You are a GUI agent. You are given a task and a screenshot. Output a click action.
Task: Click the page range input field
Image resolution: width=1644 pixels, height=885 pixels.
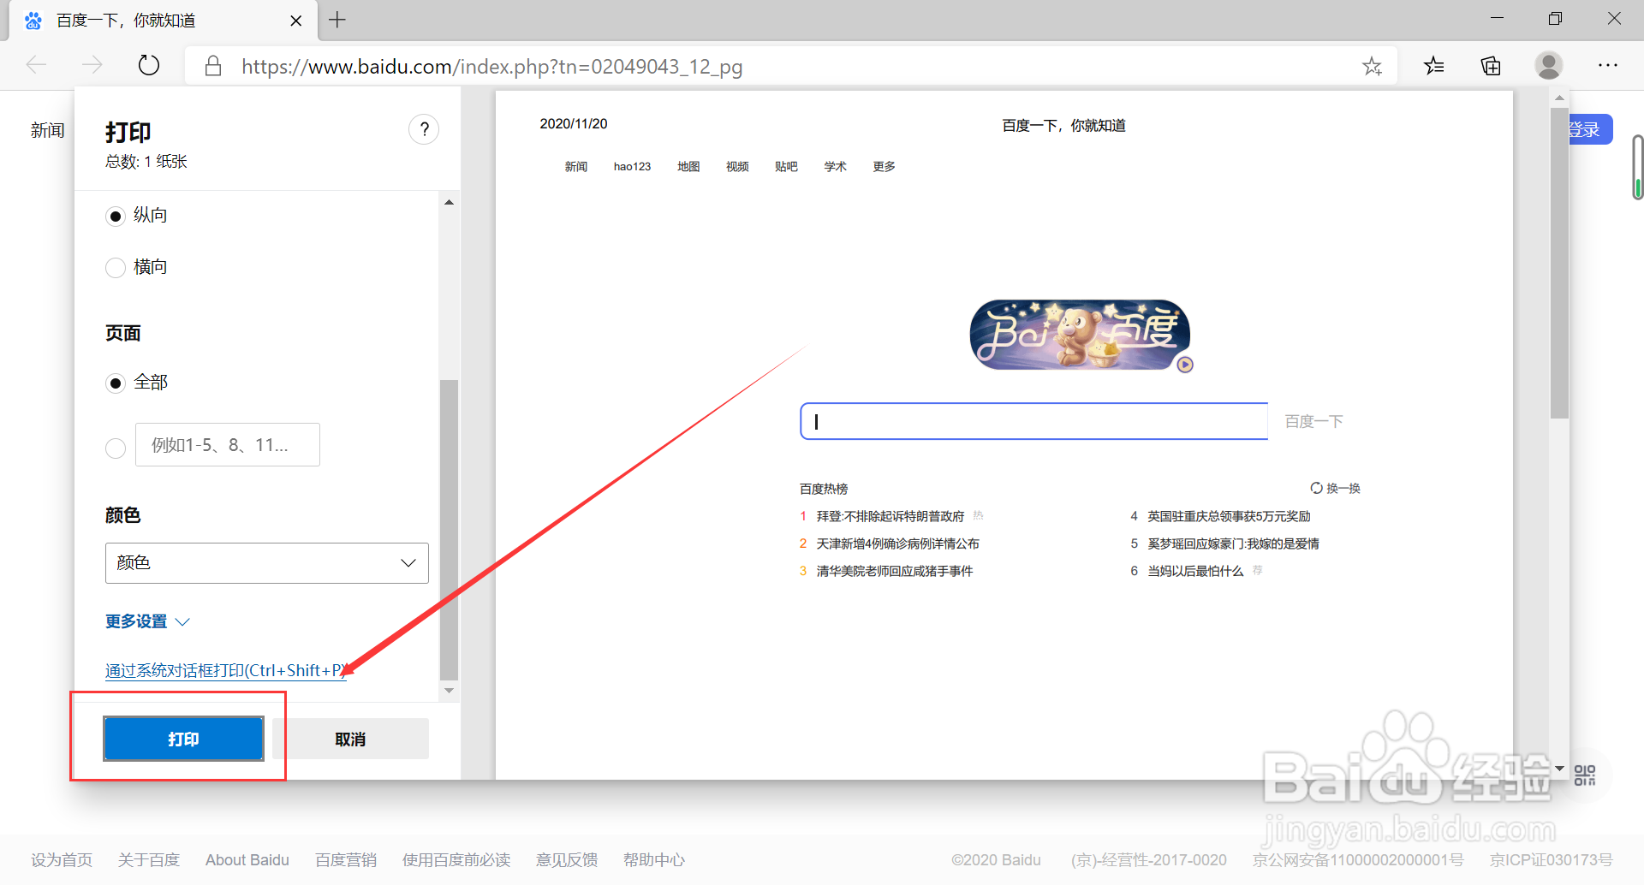[x=228, y=445]
